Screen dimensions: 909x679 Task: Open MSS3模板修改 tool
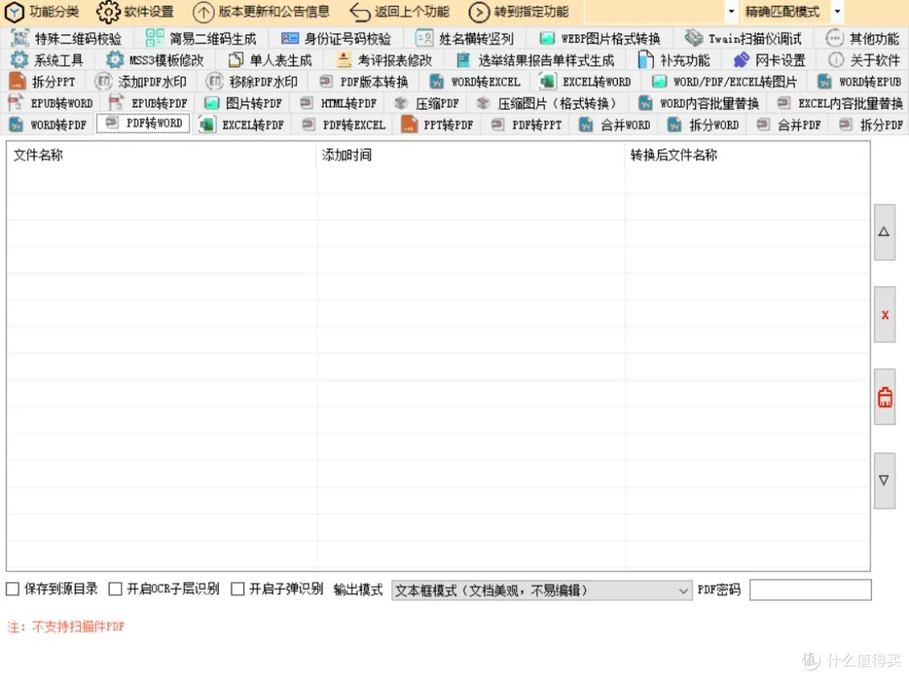[156, 61]
